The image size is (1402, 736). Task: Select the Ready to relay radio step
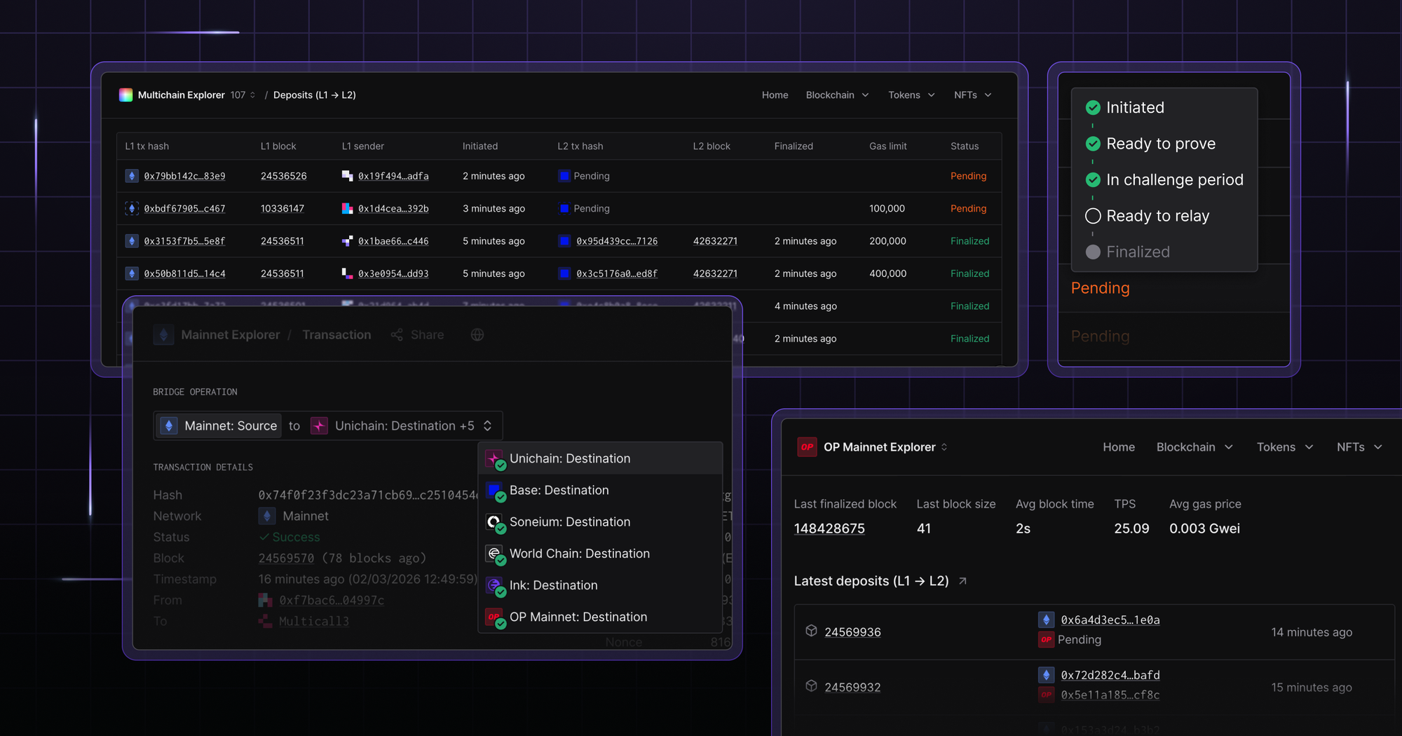click(x=1093, y=216)
